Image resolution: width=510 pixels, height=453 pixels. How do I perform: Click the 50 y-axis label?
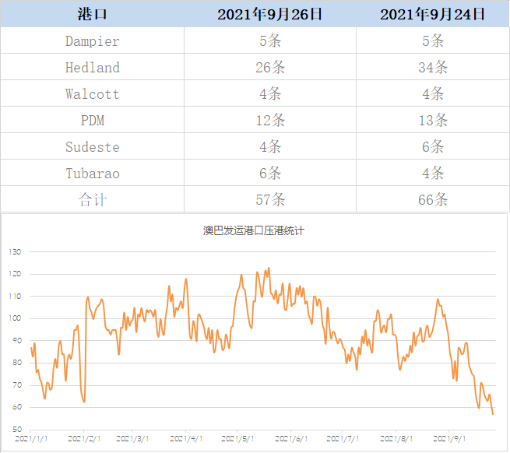tap(17, 430)
